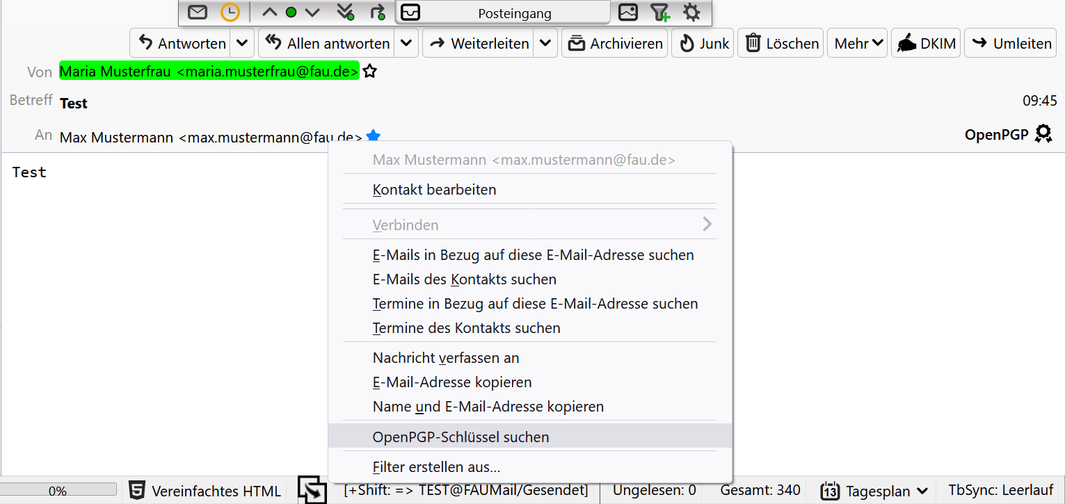Expand the Antworten dropdown arrow

241,43
